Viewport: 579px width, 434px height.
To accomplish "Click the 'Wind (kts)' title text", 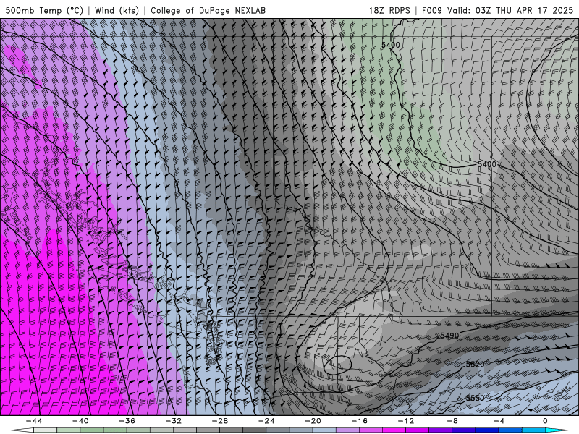I will coord(117,10).
